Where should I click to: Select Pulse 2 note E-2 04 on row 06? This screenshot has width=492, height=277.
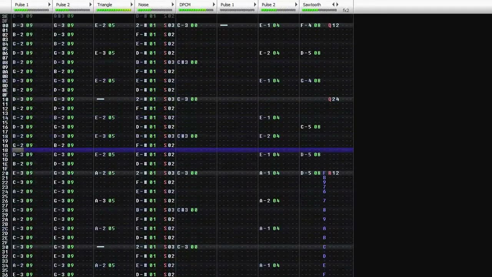pos(269,53)
